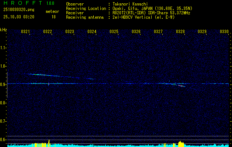
Task: Select the filename 2510030320.png
Action: click(19, 10)
